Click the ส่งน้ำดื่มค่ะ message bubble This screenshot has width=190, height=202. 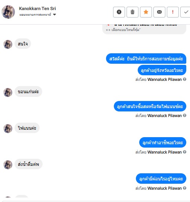[x=28, y=164]
